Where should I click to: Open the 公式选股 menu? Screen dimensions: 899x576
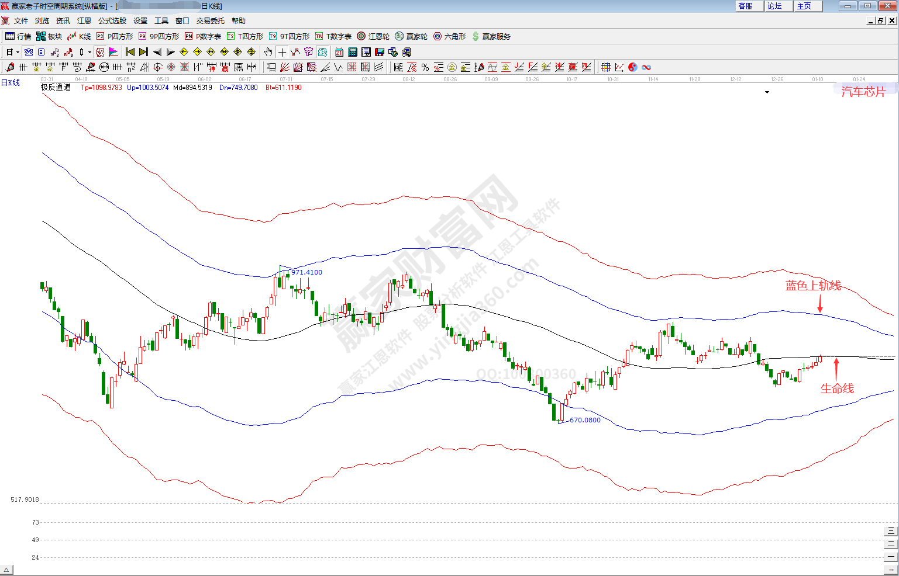(112, 21)
